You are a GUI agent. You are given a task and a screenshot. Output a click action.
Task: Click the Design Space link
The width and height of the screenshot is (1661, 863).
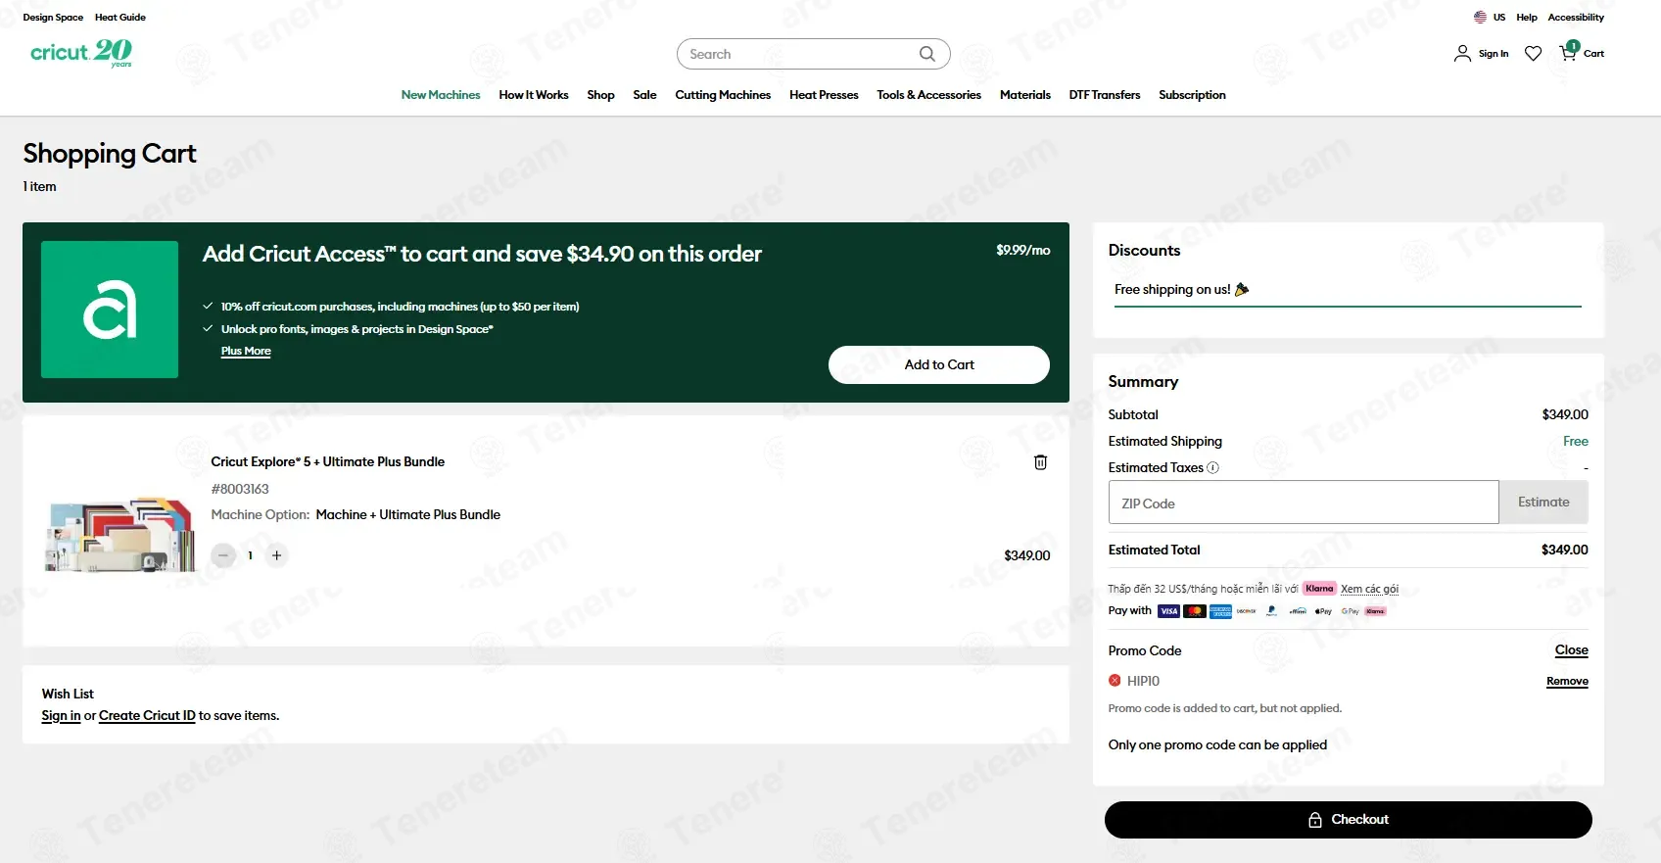click(53, 18)
